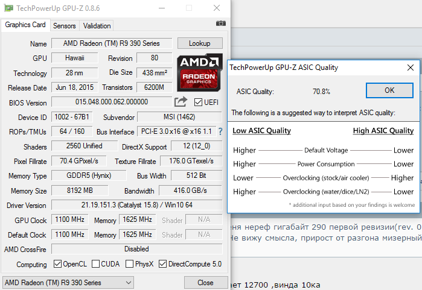Click the Name field with R9 390 Series

(x=112, y=43)
